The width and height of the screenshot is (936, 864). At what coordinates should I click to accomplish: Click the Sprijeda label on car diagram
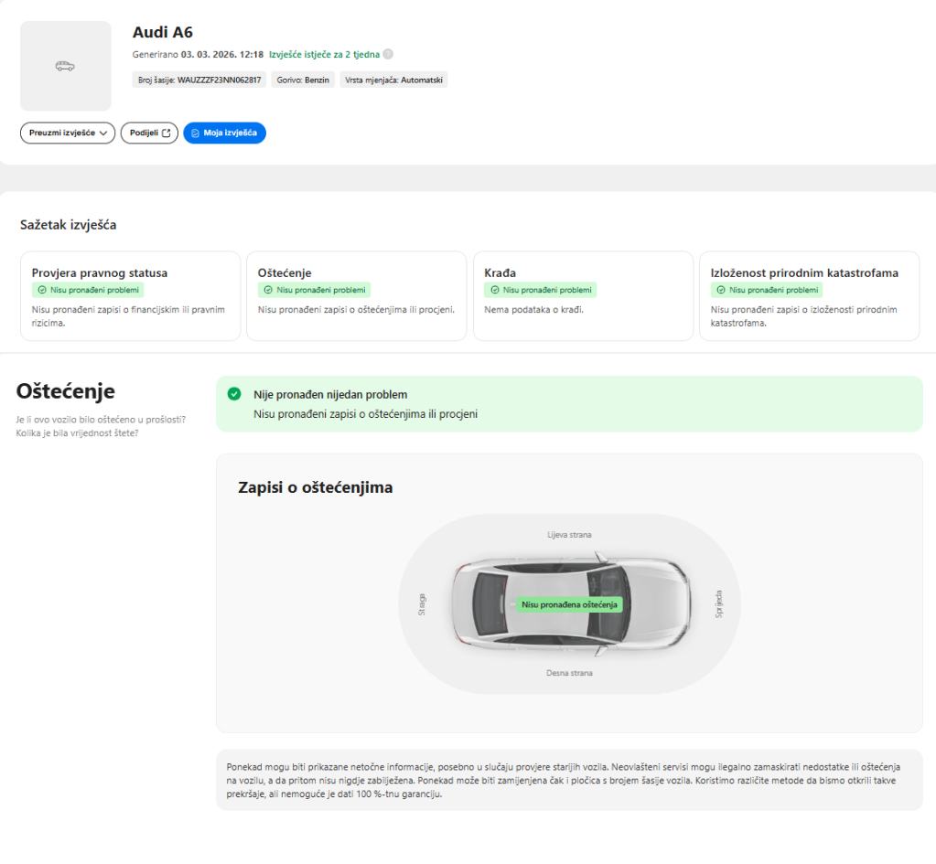pyautogui.click(x=718, y=603)
